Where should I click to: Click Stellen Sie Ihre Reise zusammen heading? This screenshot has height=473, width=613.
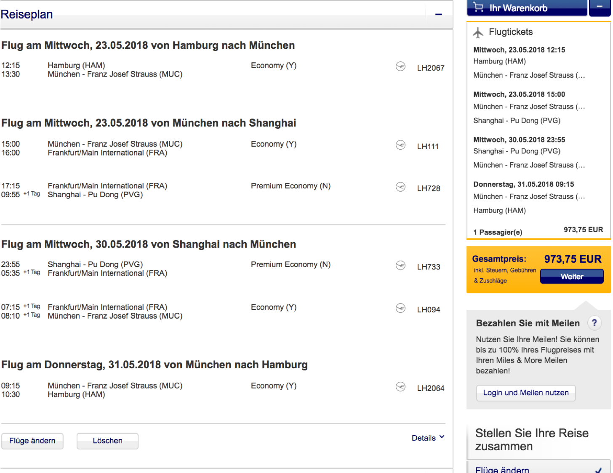pos(532,439)
